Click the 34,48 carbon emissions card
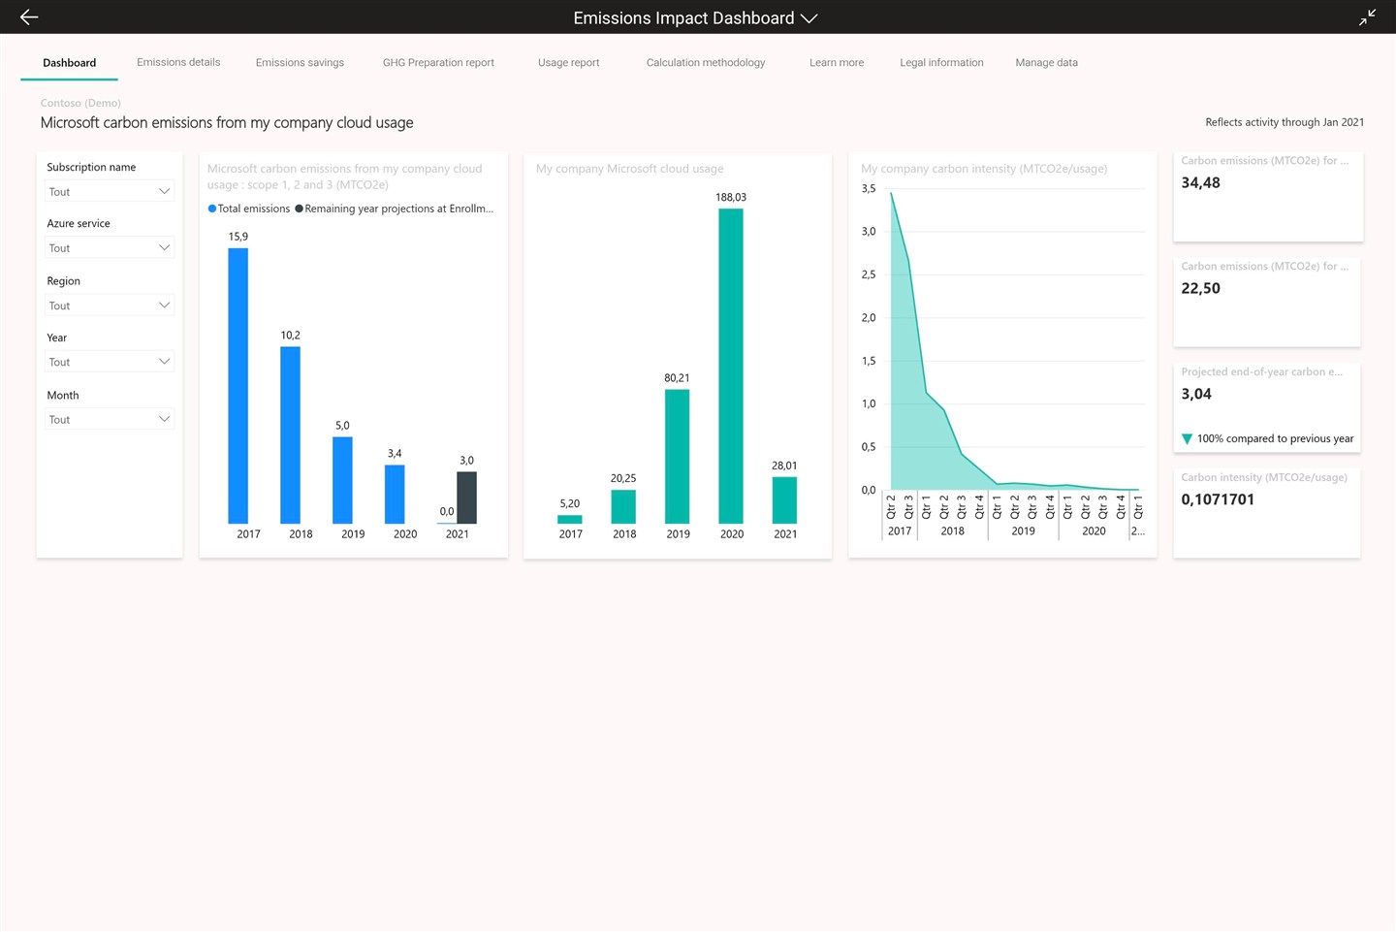The height and width of the screenshot is (932, 1396). pyautogui.click(x=1268, y=197)
